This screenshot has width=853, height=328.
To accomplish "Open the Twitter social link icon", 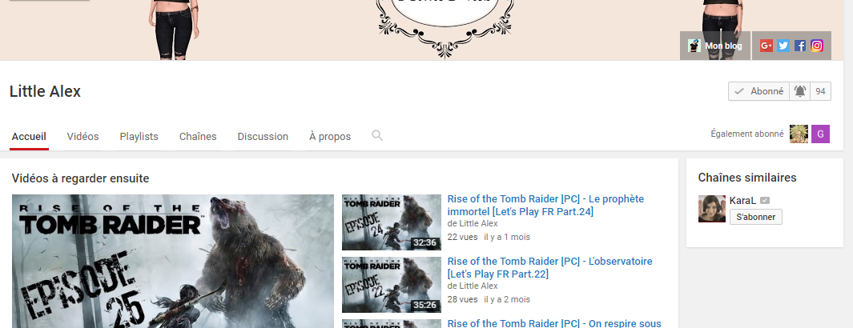I will pyautogui.click(x=783, y=46).
